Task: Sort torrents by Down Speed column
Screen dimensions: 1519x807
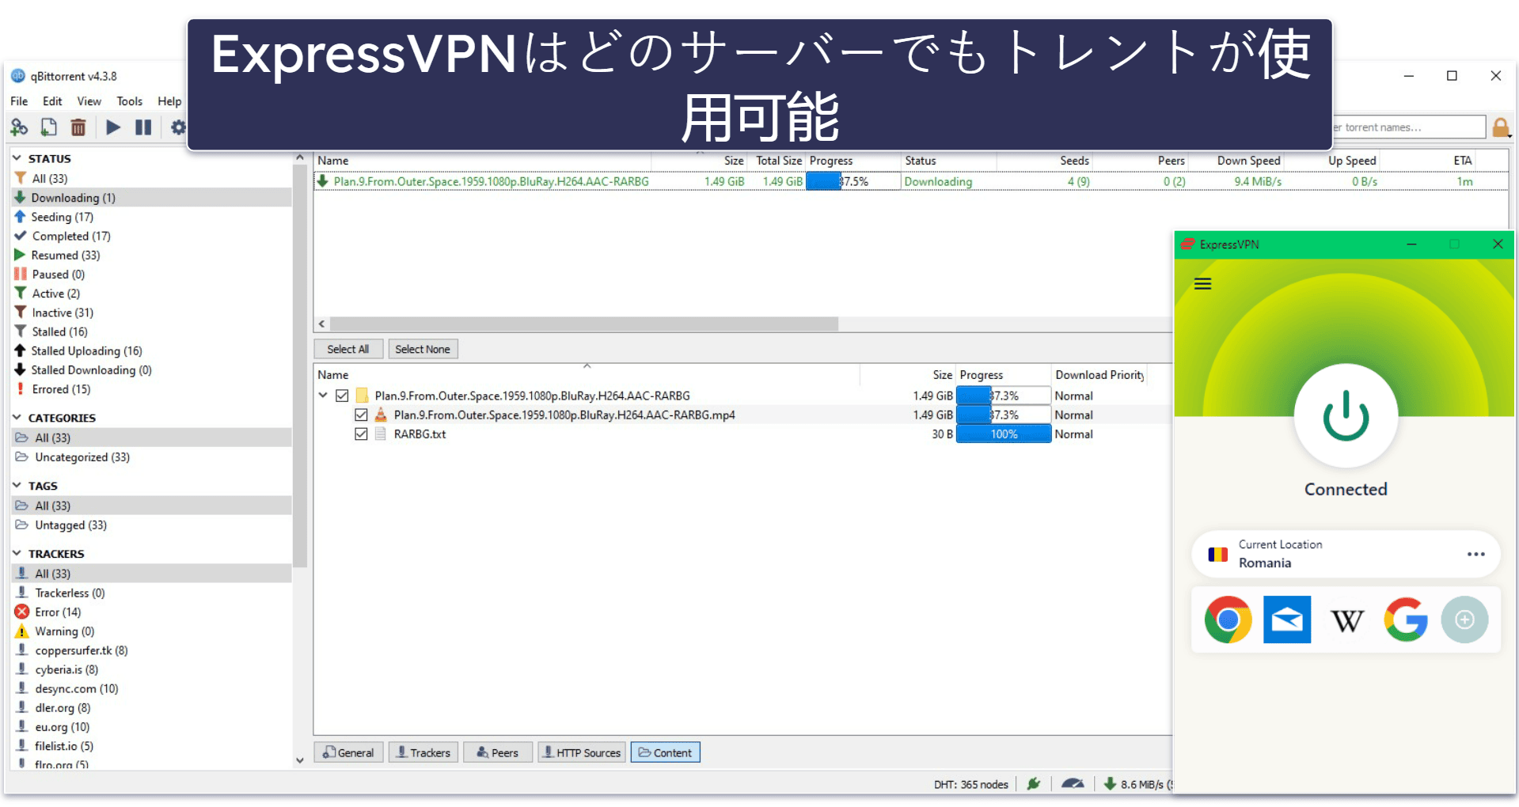Action: pos(1248,161)
